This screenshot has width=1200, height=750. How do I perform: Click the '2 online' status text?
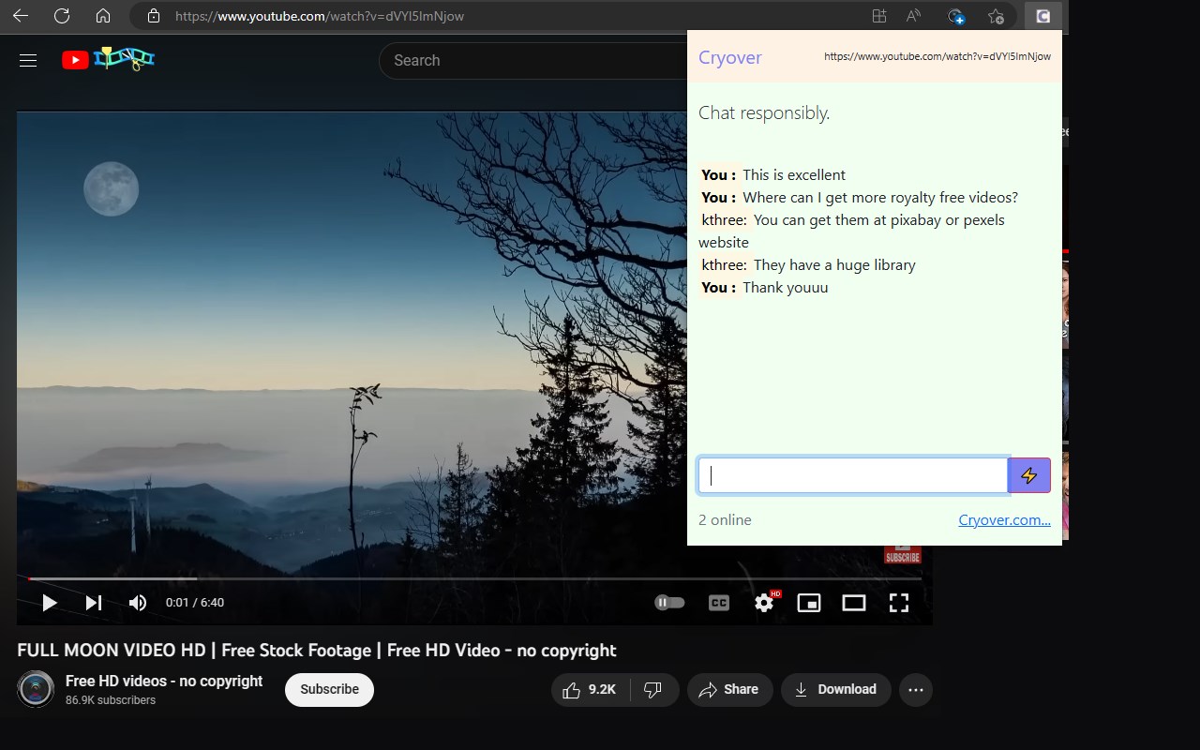coord(725,520)
